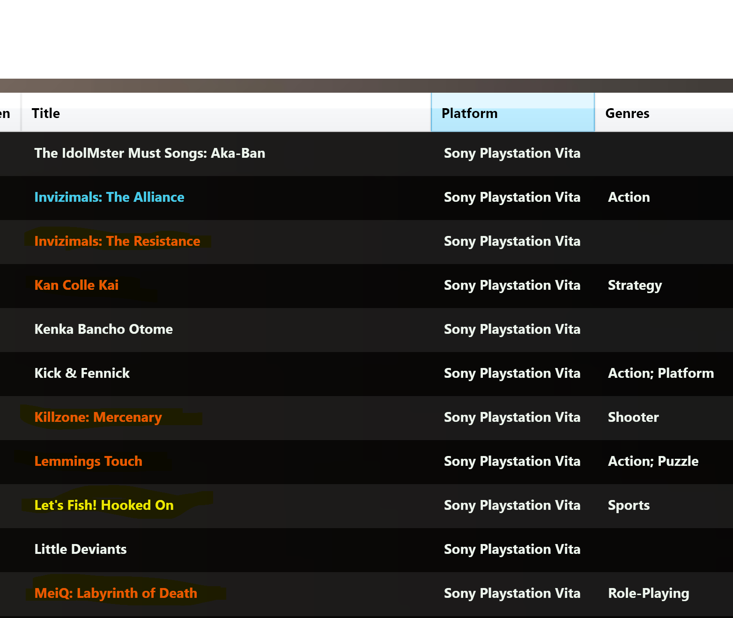Click platform cell of The IdolMster row

tap(512, 154)
